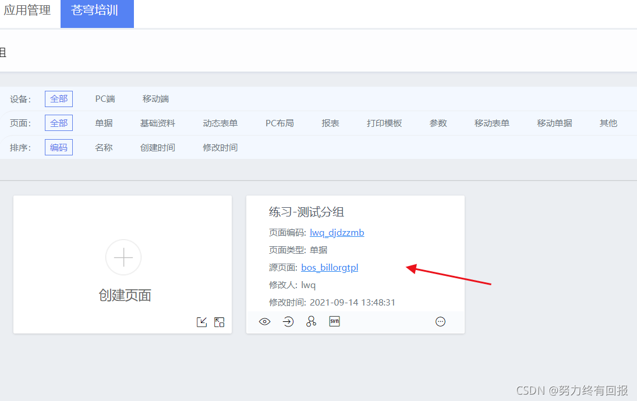The image size is (637, 401).
Task: Sort pages by 名称
Action: click(104, 148)
